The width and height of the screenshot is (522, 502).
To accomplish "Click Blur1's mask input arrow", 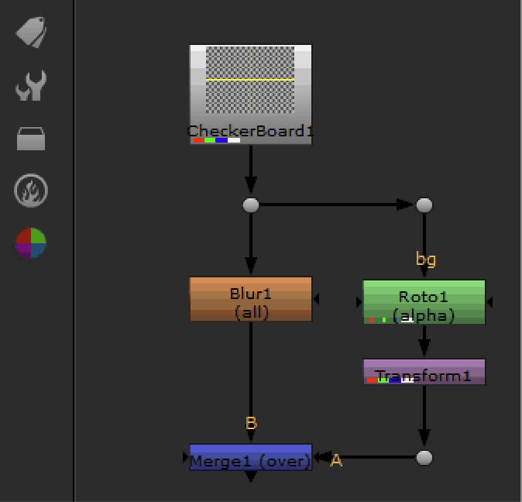I will click(317, 299).
